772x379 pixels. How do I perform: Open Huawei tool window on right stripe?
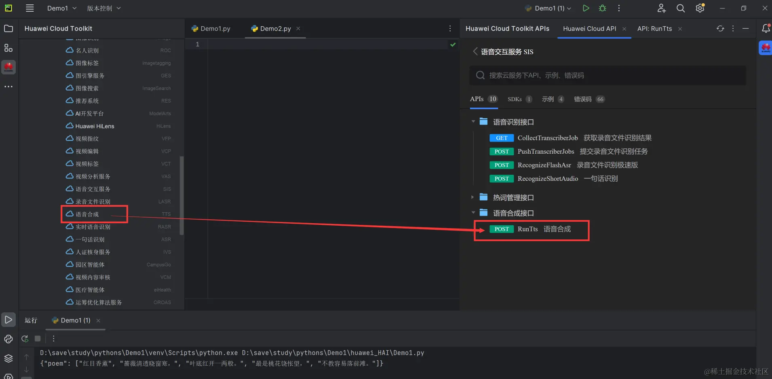click(766, 48)
